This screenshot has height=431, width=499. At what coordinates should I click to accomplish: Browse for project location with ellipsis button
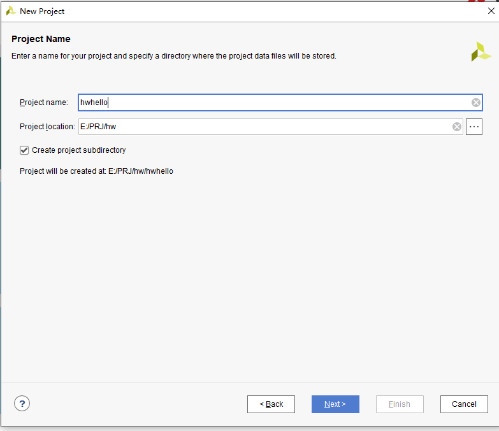click(x=474, y=127)
